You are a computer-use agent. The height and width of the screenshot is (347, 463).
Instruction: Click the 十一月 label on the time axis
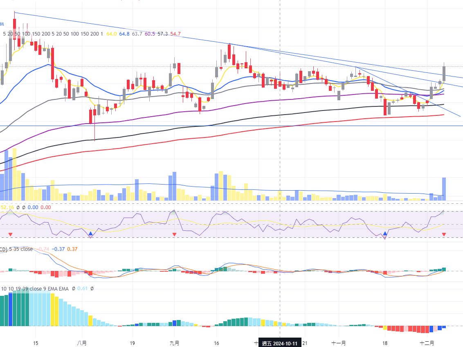tap(338, 343)
